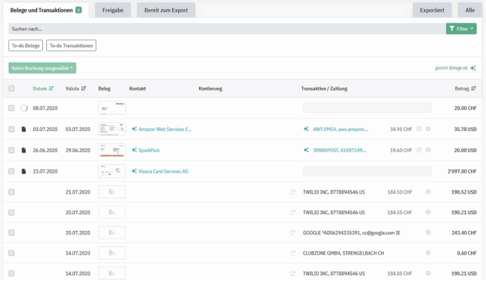Unlink the AWS EMEA transaction icon

pos(419,129)
